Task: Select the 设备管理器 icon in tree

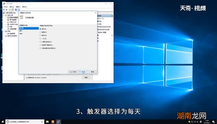Action: [8, 29]
